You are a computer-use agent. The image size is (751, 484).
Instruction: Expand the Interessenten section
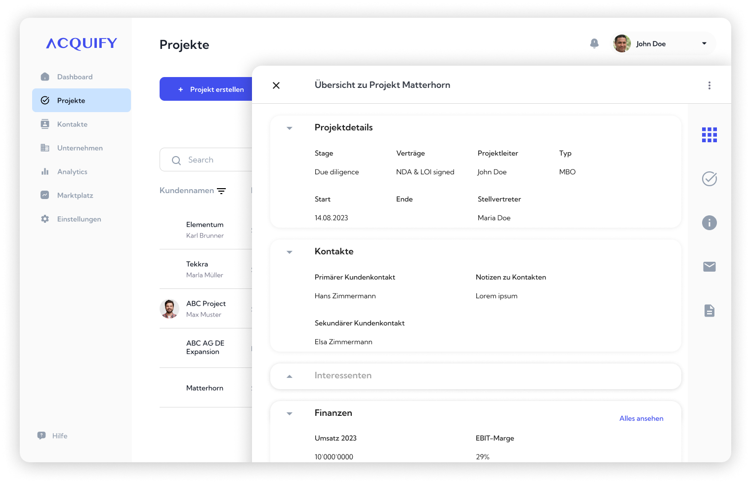[290, 376]
